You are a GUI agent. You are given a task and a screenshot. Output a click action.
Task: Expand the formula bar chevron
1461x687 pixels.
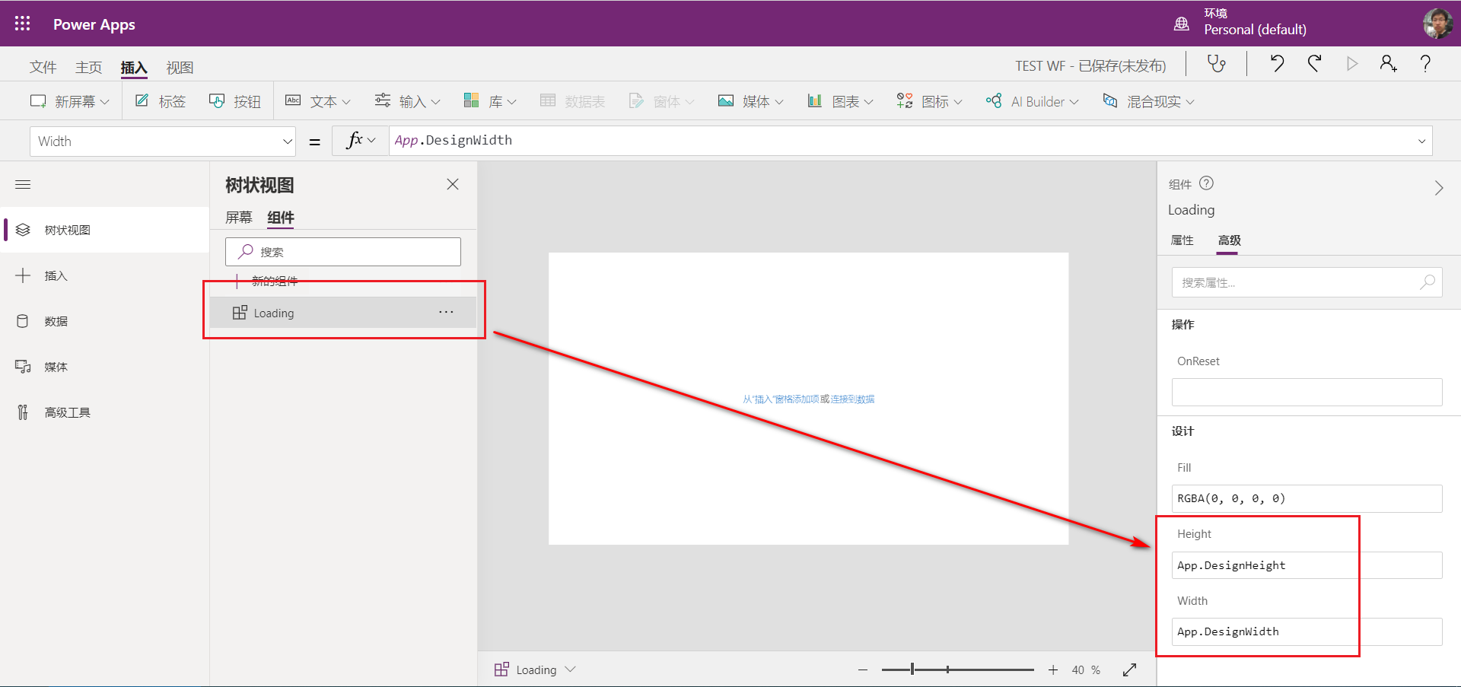coord(1421,141)
